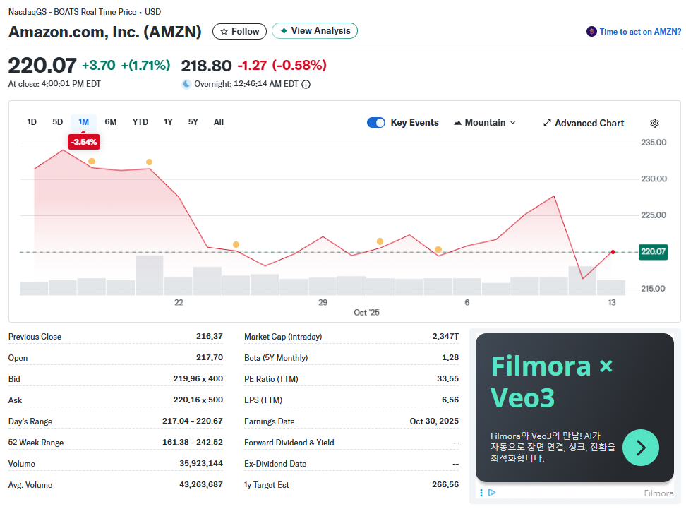This screenshot has height=509, width=686.
Task: Click the Market Cap value 2.347T
Action: (x=445, y=336)
